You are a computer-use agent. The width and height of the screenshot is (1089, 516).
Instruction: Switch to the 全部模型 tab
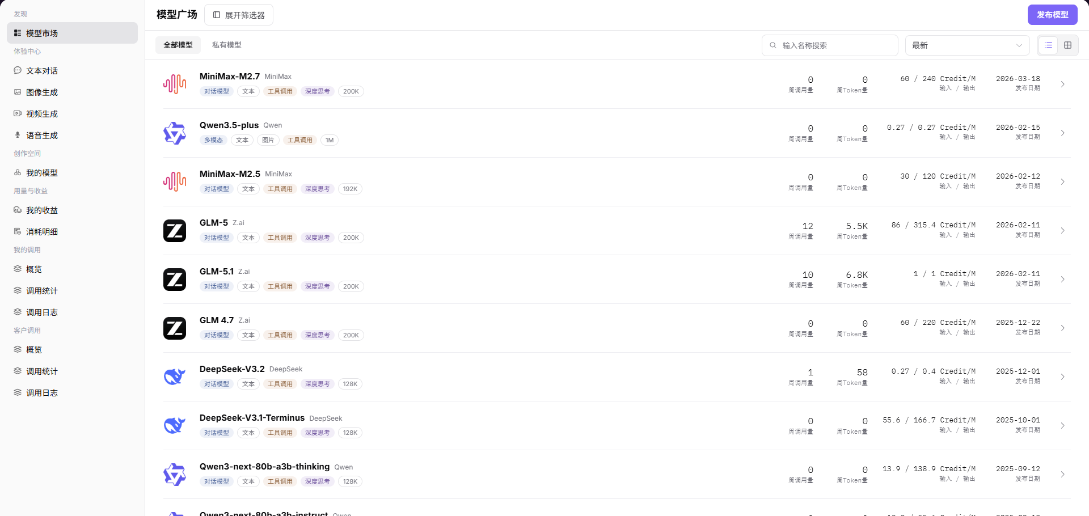click(178, 45)
